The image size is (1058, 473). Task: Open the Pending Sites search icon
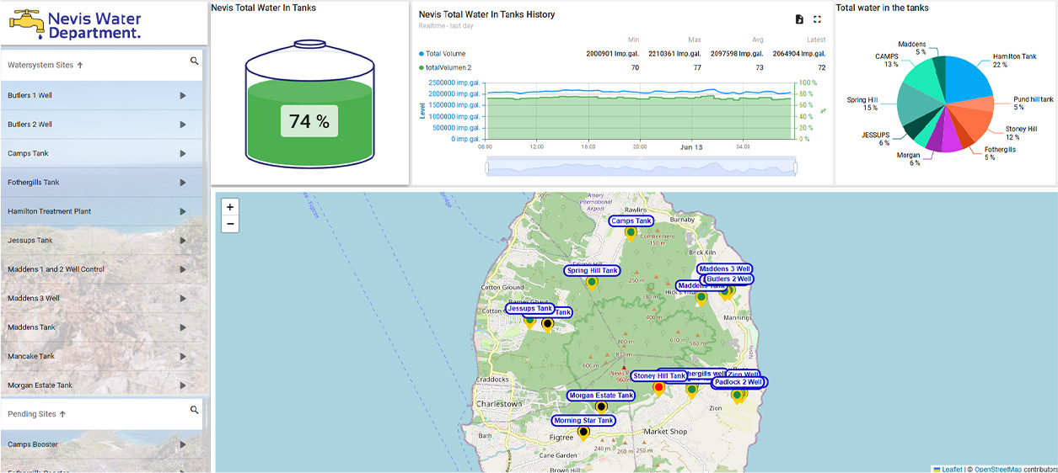tap(195, 410)
